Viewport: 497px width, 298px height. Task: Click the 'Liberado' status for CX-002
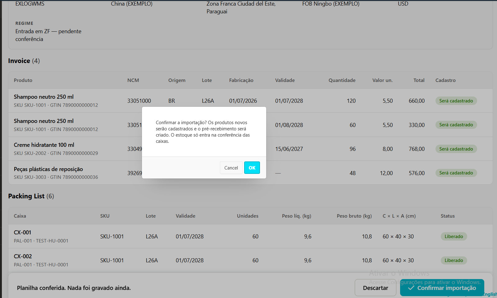click(x=454, y=260)
